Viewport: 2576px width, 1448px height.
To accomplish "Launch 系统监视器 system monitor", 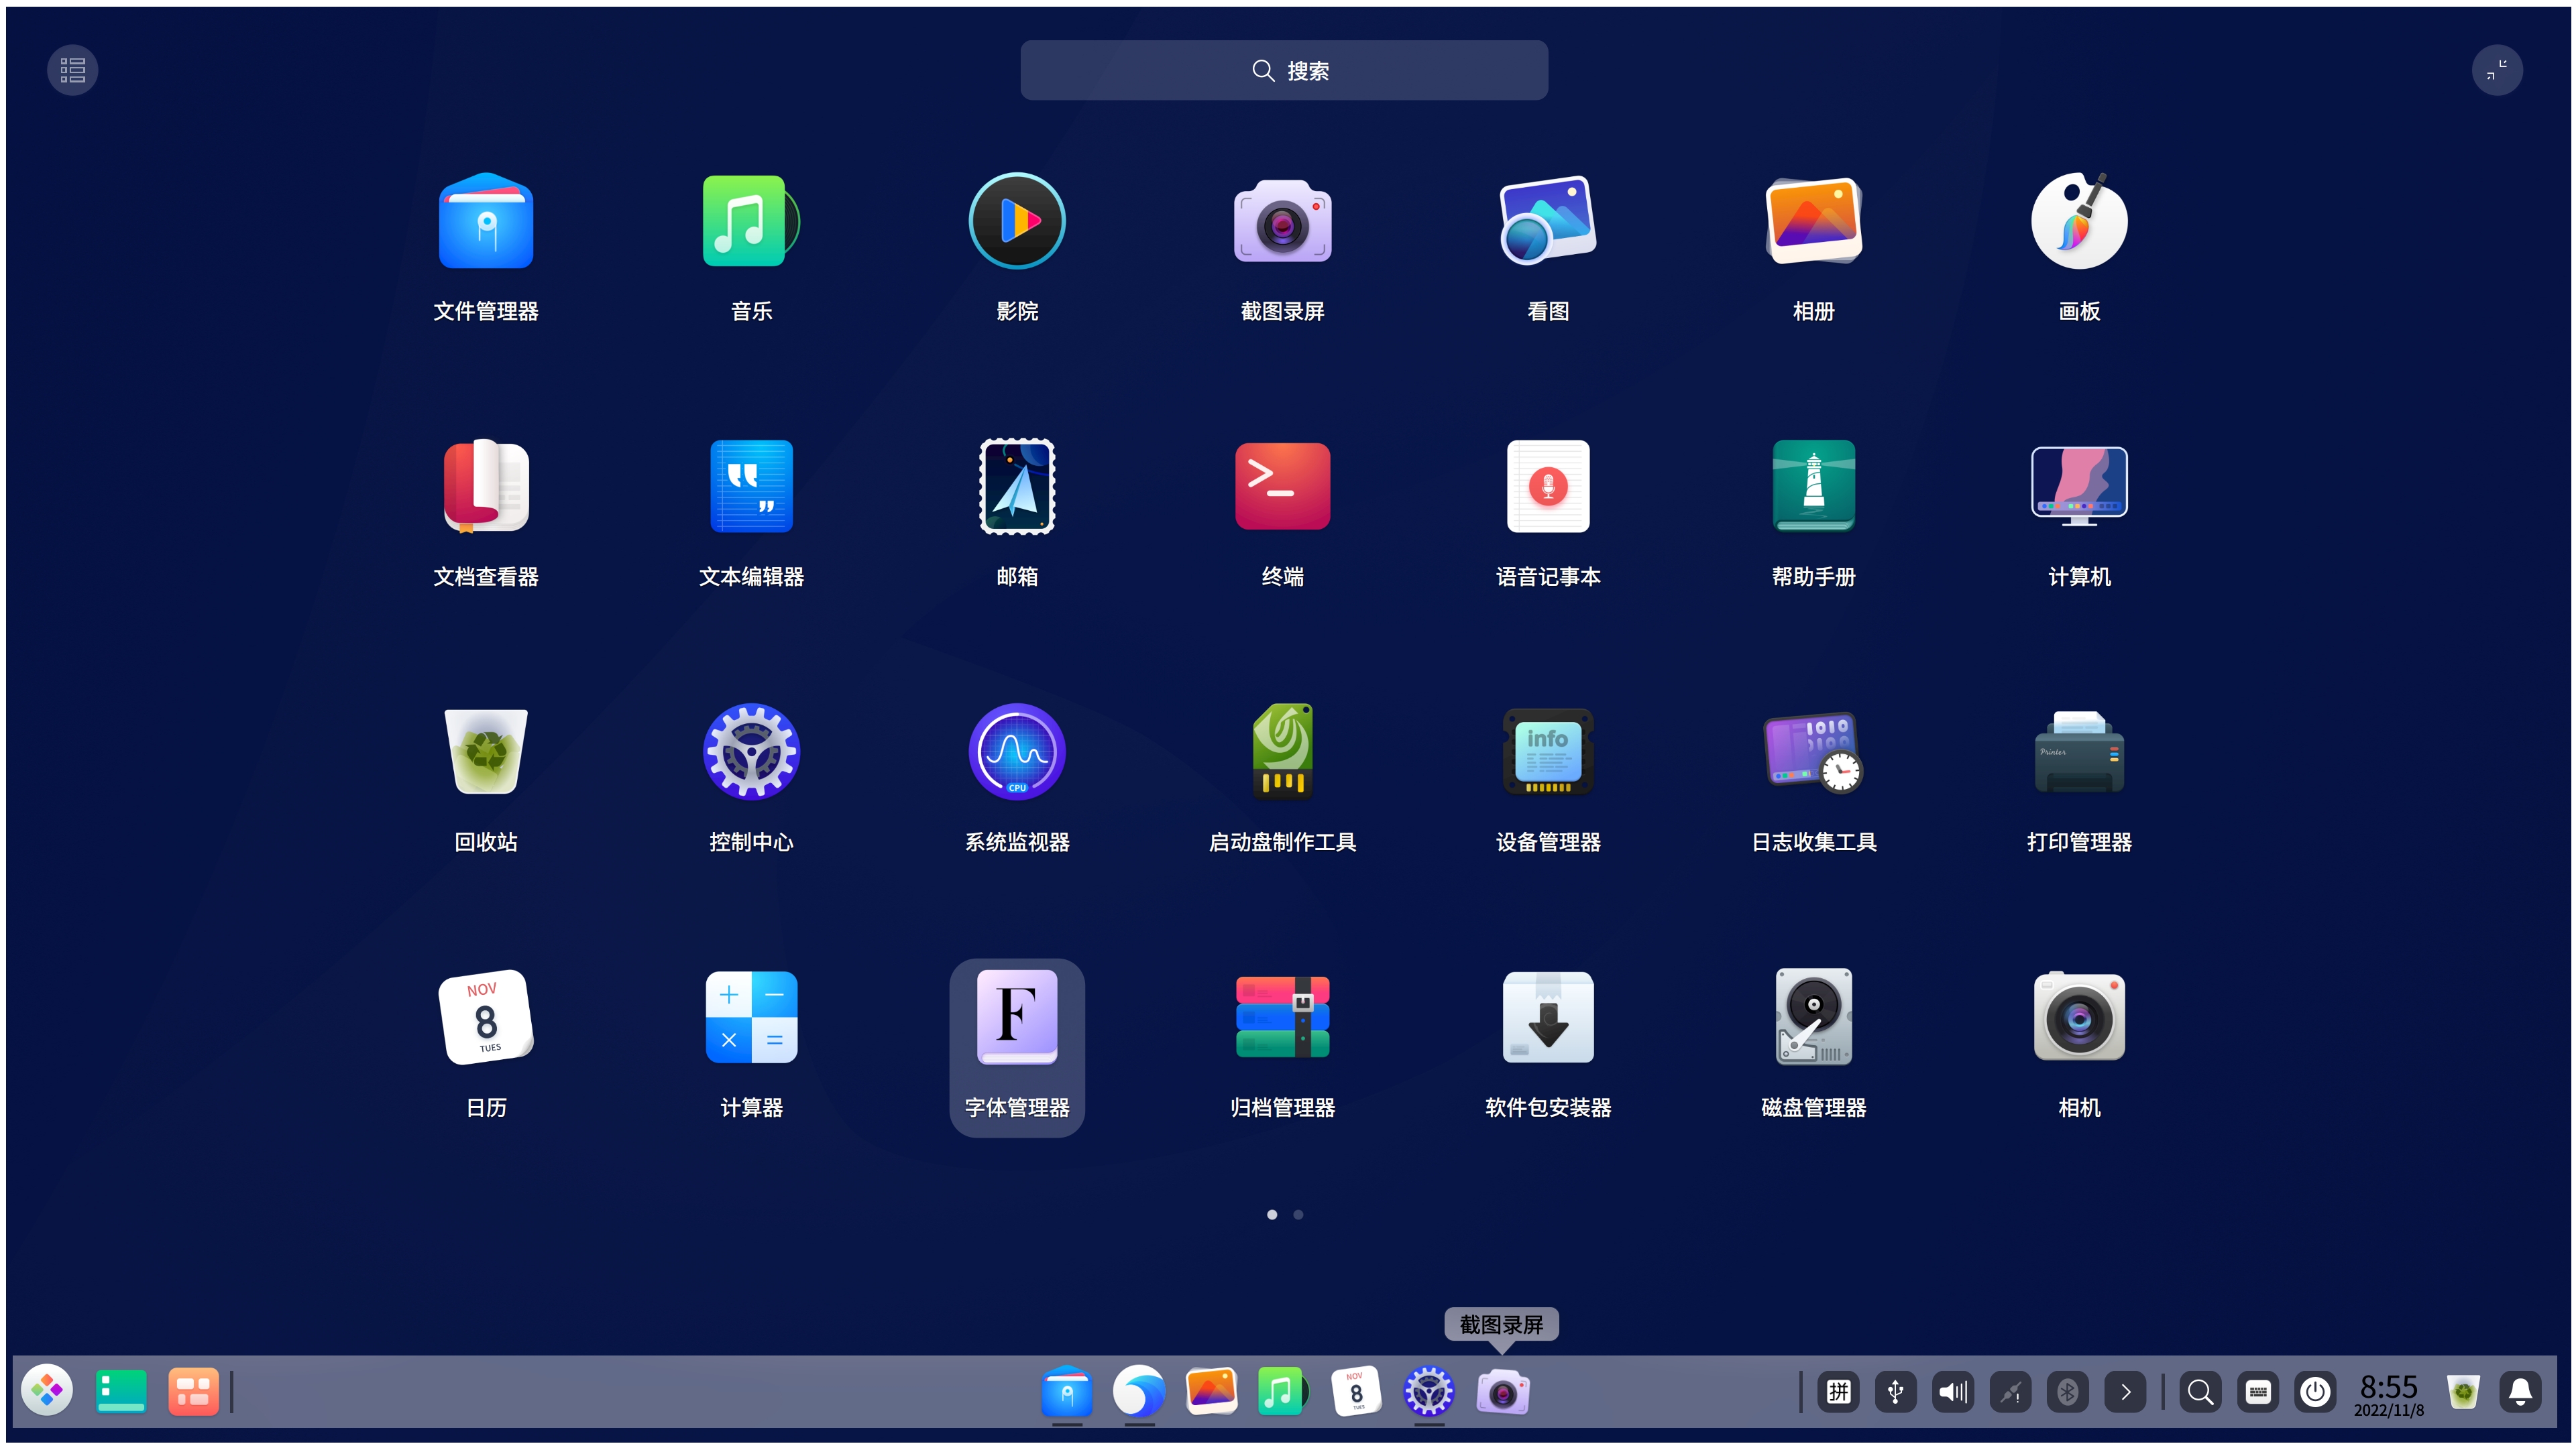I will (1017, 752).
